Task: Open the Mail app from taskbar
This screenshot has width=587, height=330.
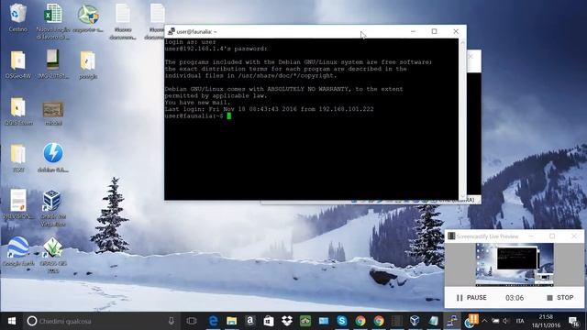Action: pyautogui.click(x=324, y=321)
